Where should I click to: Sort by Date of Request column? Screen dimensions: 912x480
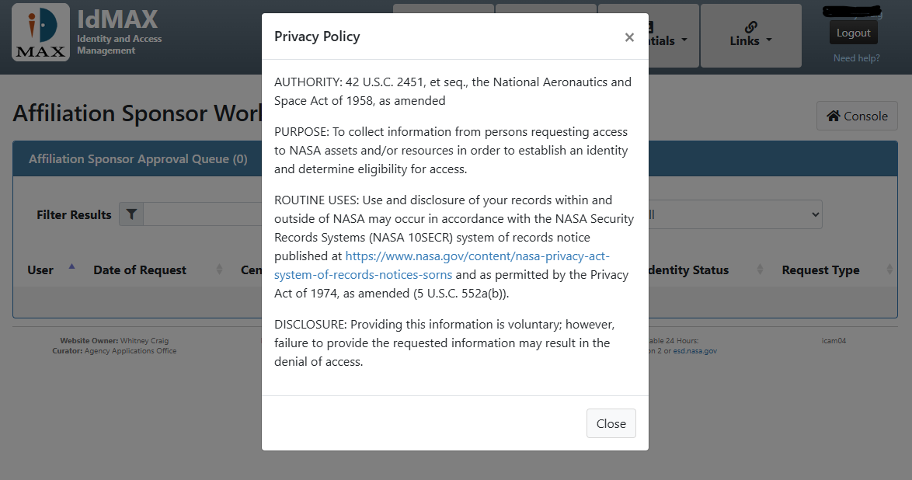tap(140, 270)
